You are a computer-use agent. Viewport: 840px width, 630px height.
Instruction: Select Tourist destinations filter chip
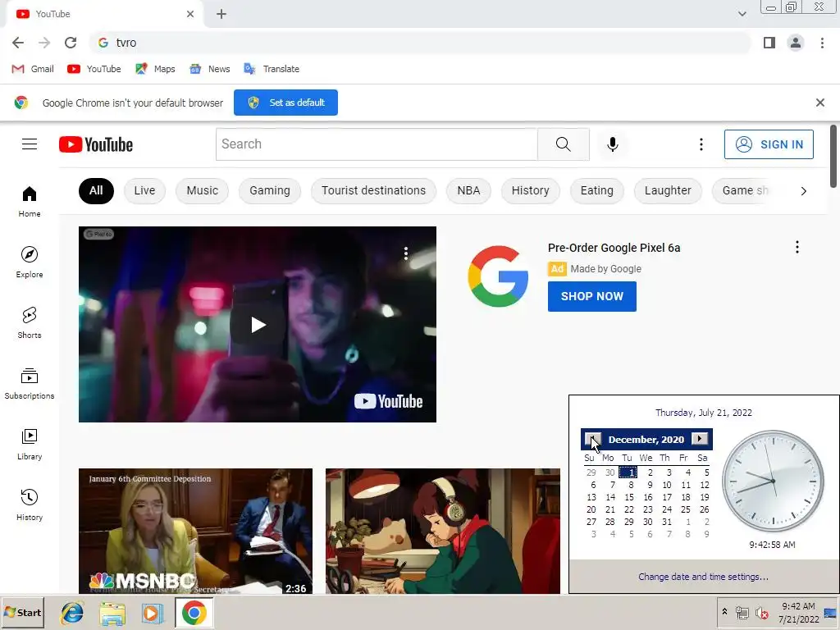(374, 190)
